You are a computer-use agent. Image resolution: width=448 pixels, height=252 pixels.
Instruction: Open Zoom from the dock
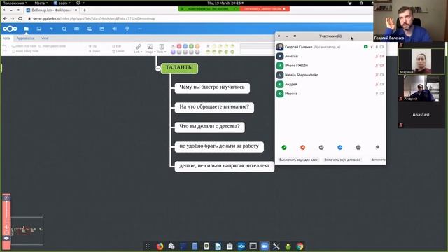coord(265,246)
